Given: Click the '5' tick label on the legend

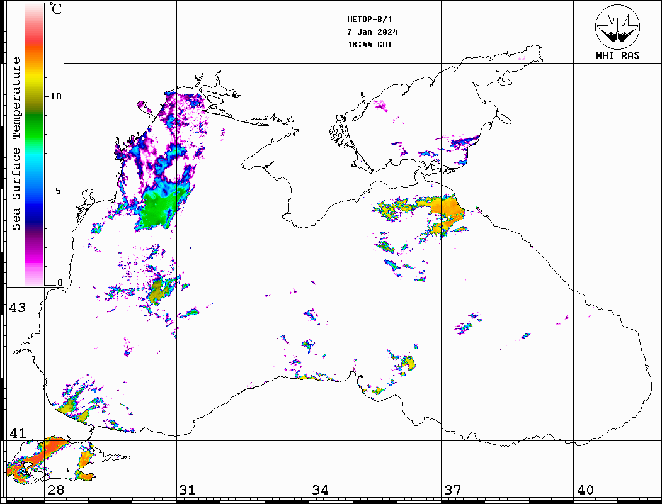Looking at the screenshot, I should point(58,191).
